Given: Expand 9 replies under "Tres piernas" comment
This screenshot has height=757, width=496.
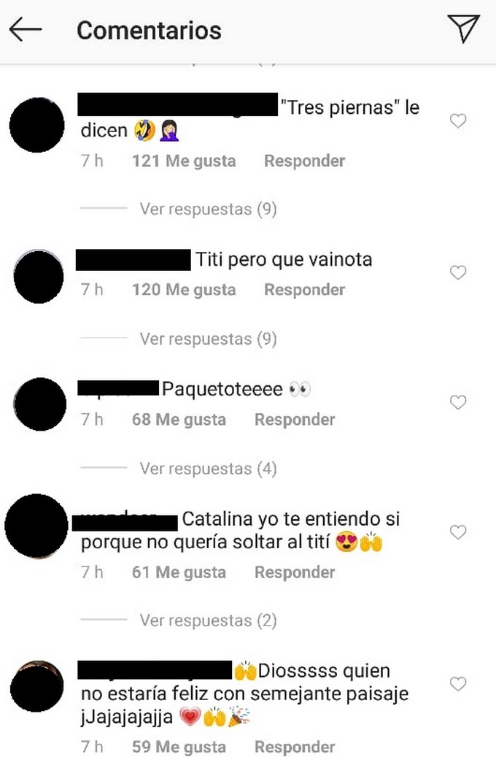Looking at the screenshot, I should (208, 209).
